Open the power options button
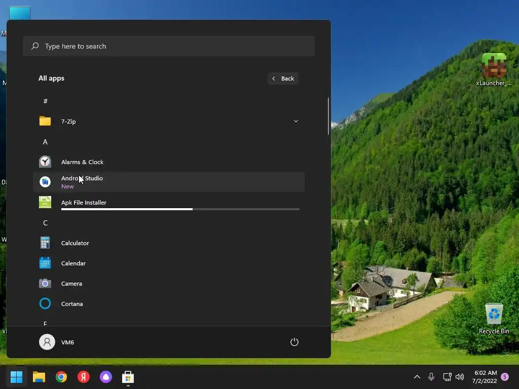 pyautogui.click(x=294, y=342)
